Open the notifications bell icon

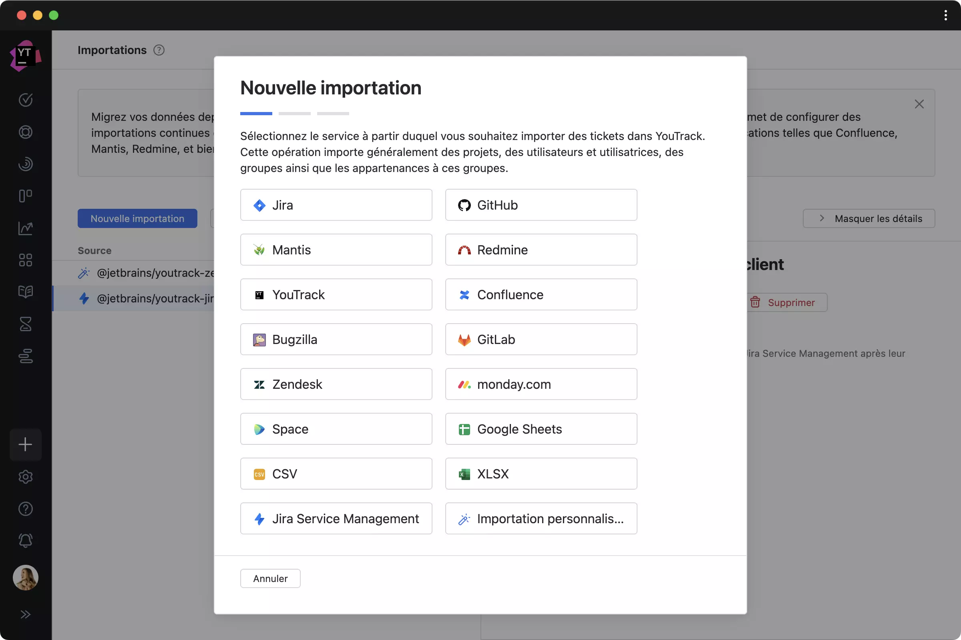[x=25, y=540]
